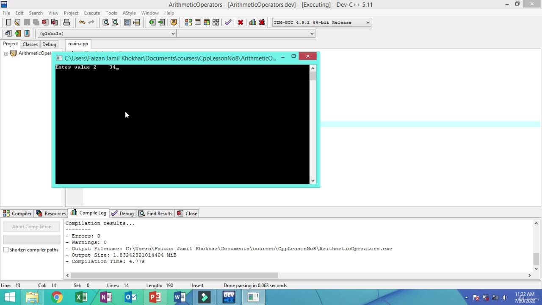Open the Search menu
The image size is (542, 305).
coord(36,13)
